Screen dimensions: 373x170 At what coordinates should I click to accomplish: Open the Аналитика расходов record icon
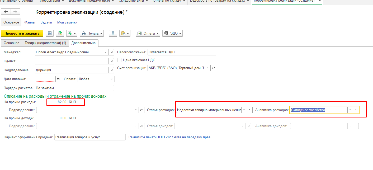356,110
